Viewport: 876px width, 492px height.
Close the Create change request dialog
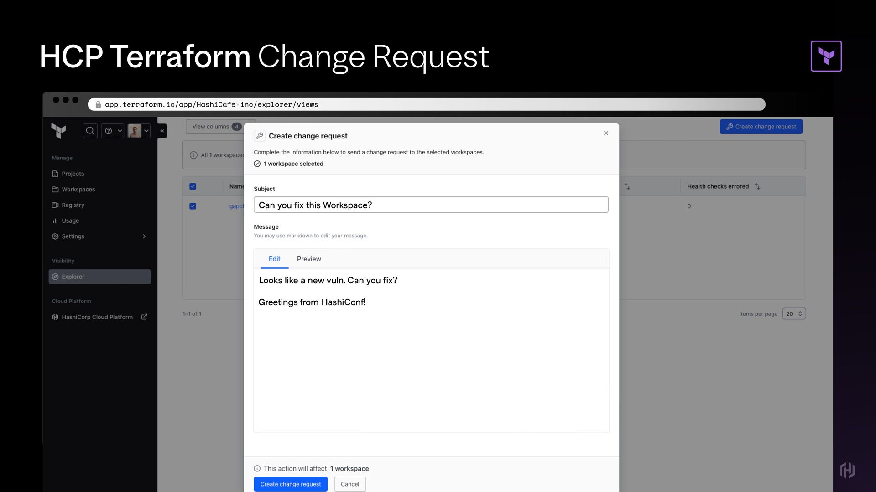click(x=606, y=133)
